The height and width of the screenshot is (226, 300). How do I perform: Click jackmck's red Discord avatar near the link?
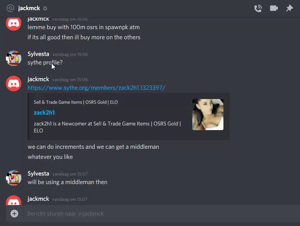[14, 83]
